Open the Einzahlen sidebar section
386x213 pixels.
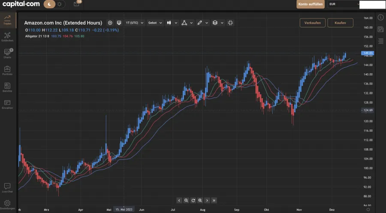pos(7,104)
